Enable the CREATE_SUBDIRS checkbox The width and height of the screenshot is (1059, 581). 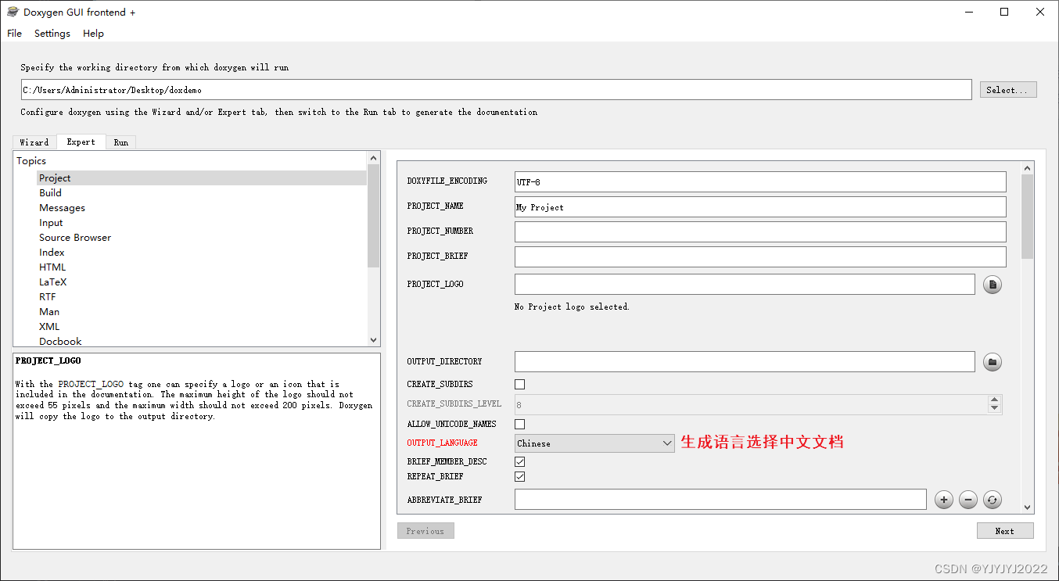519,384
